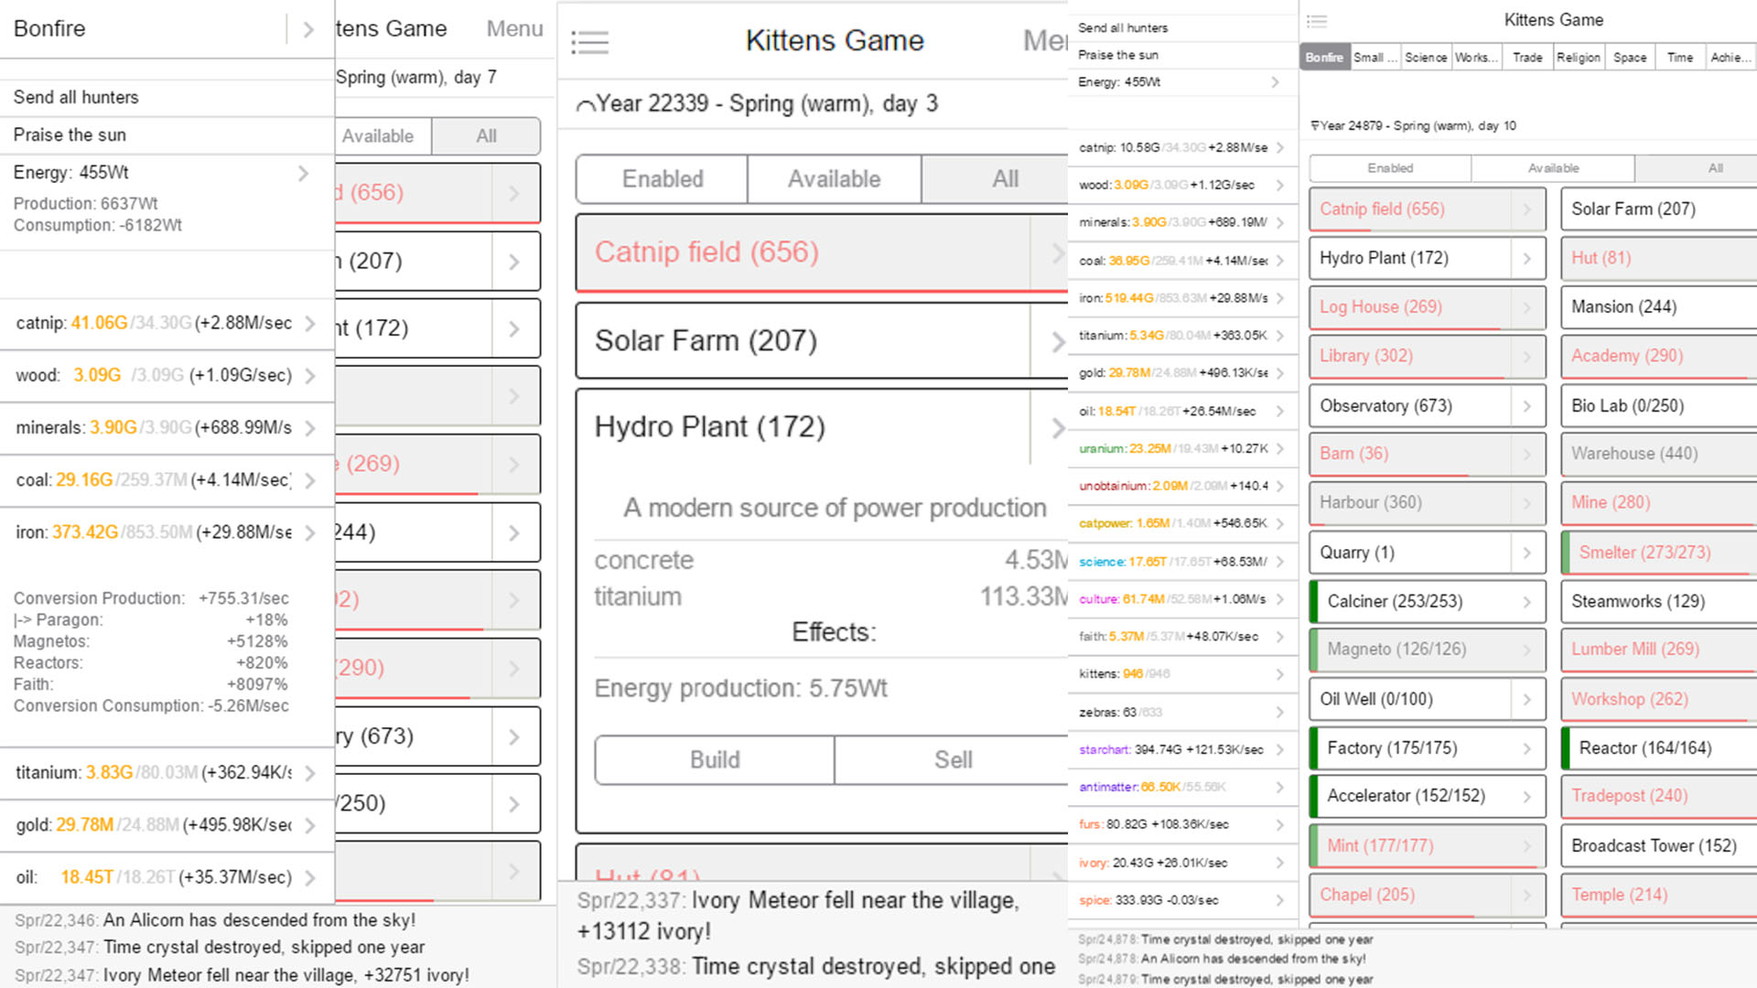Viewport: 1757px width, 988px height.
Task: Click the Bio Lab (0/250) building in the right panel
Action: [x=1659, y=406]
